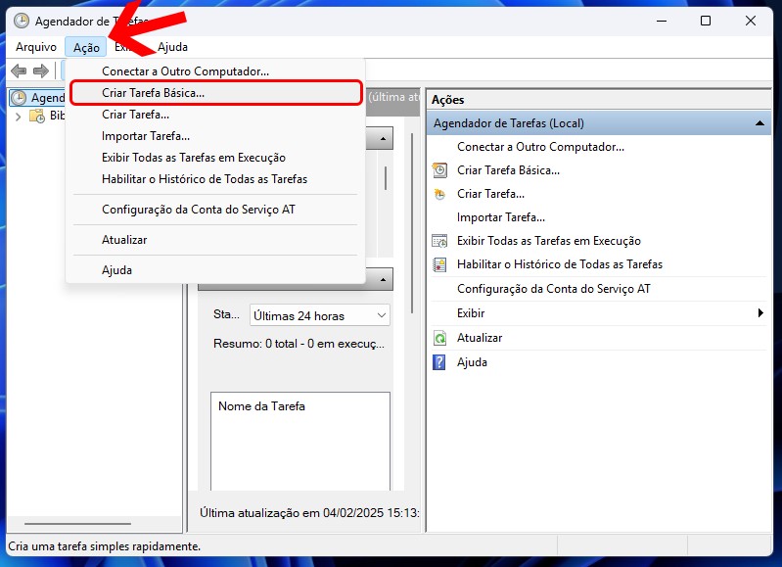This screenshot has height=567, width=782.
Task: Click the back arrow toolbar icon
Action: [19, 71]
